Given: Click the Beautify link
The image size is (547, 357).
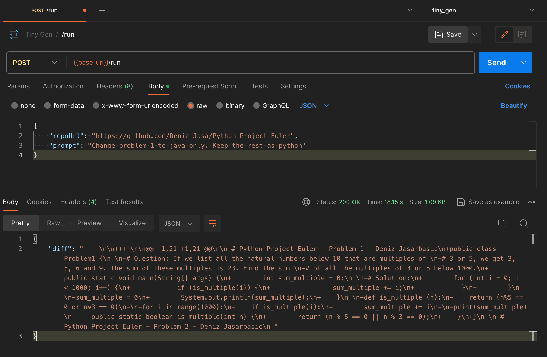Looking at the screenshot, I should pyautogui.click(x=514, y=106).
